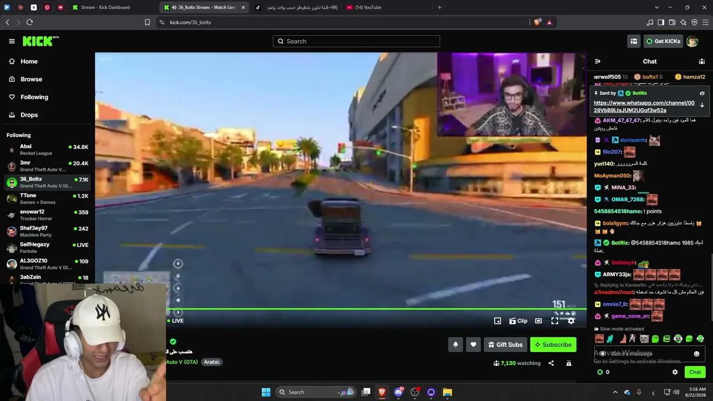The height and width of the screenshot is (401, 713).
Task: Open the user profile avatar menu
Action: tap(692, 41)
